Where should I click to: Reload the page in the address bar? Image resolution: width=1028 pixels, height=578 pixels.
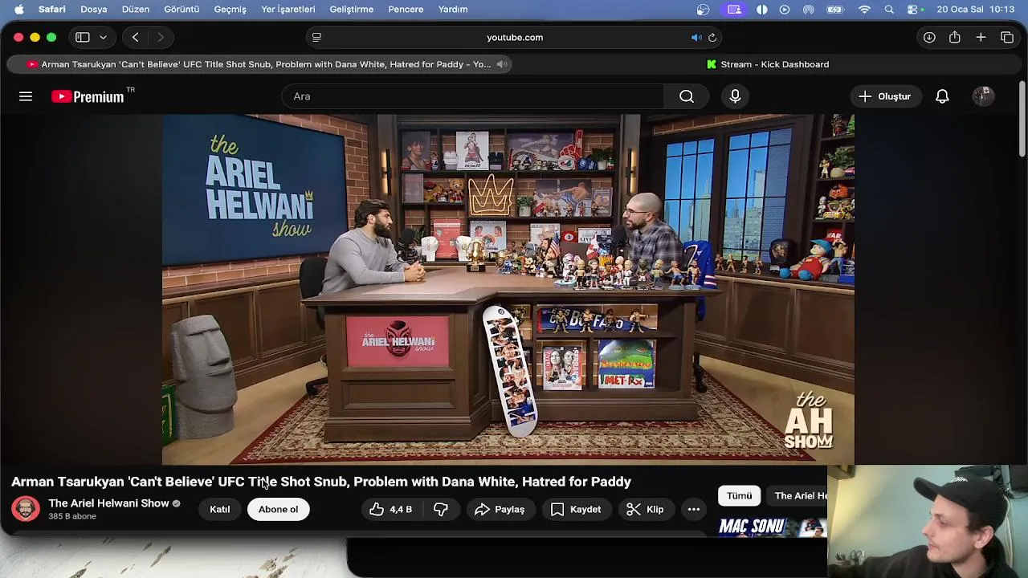[712, 37]
